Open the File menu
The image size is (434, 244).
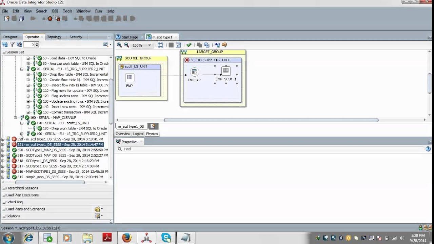tap(5, 11)
